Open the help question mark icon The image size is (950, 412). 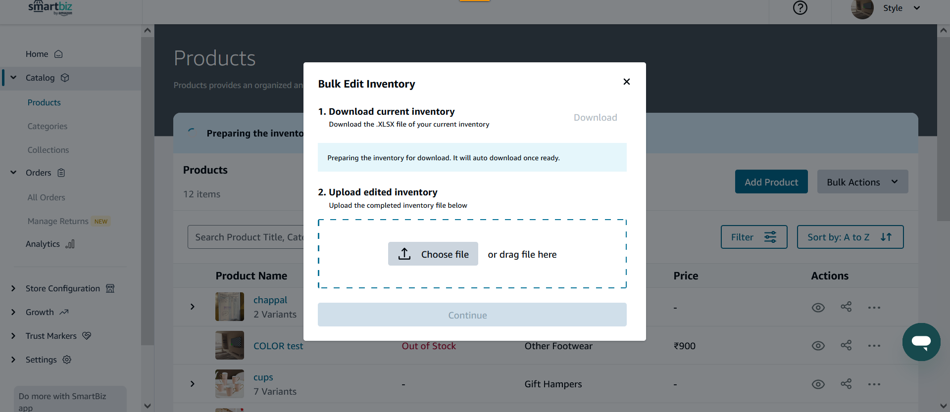tap(800, 8)
